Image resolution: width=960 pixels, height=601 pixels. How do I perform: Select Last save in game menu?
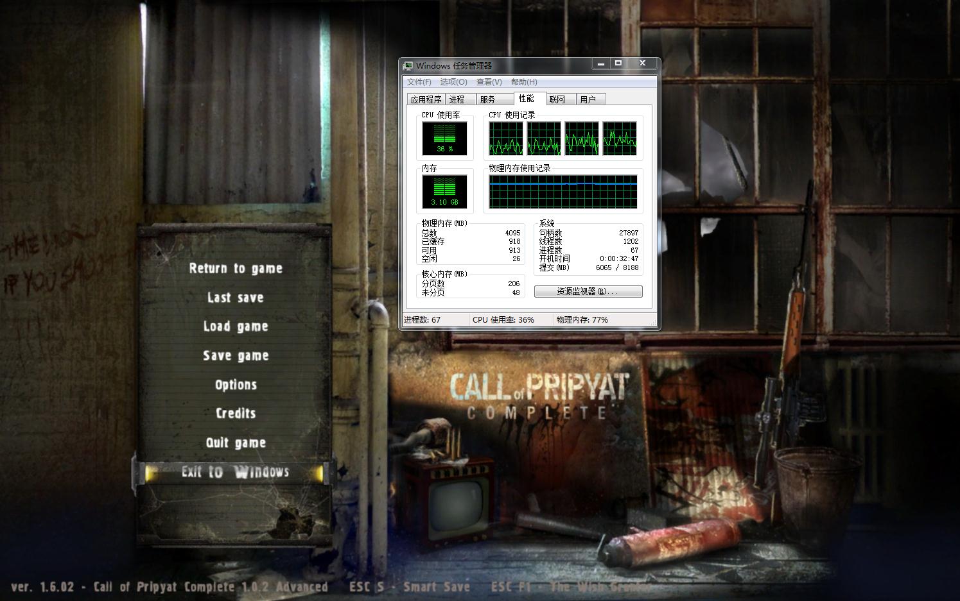(236, 298)
